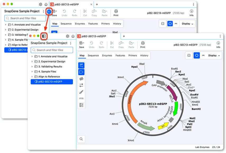Open the magnifier search button below the map
The height and width of the screenshot is (153, 226).
click(x=81, y=139)
